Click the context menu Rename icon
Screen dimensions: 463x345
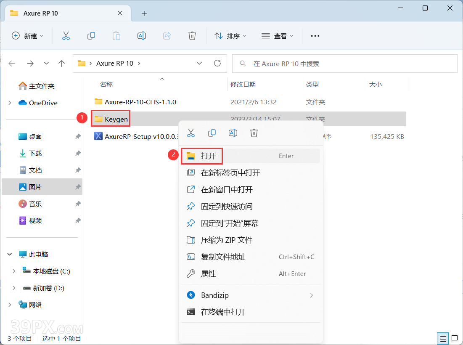[233, 133]
